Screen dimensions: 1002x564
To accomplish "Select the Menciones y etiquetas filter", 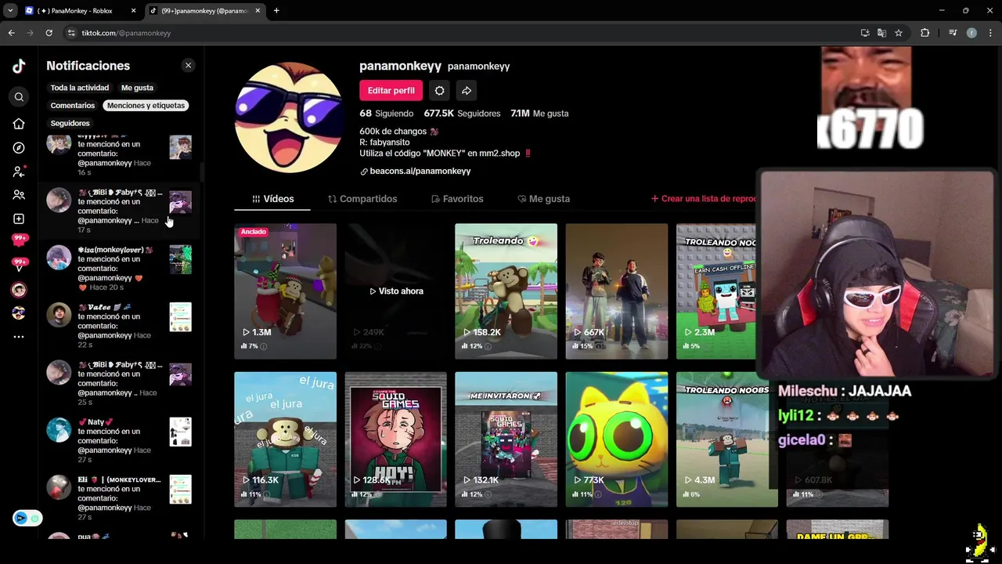I will pyautogui.click(x=146, y=105).
